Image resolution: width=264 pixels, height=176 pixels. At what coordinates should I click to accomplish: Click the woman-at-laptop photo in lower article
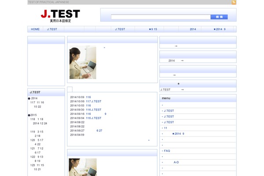[83, 167]
